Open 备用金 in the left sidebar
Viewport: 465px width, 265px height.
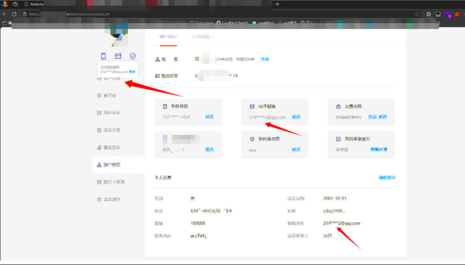109,95
